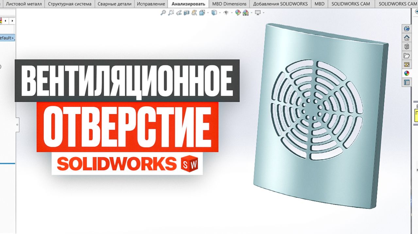Open the Design Library books icon
The width and height of the screenshot is (418, 234).
[x=407, y=46]
